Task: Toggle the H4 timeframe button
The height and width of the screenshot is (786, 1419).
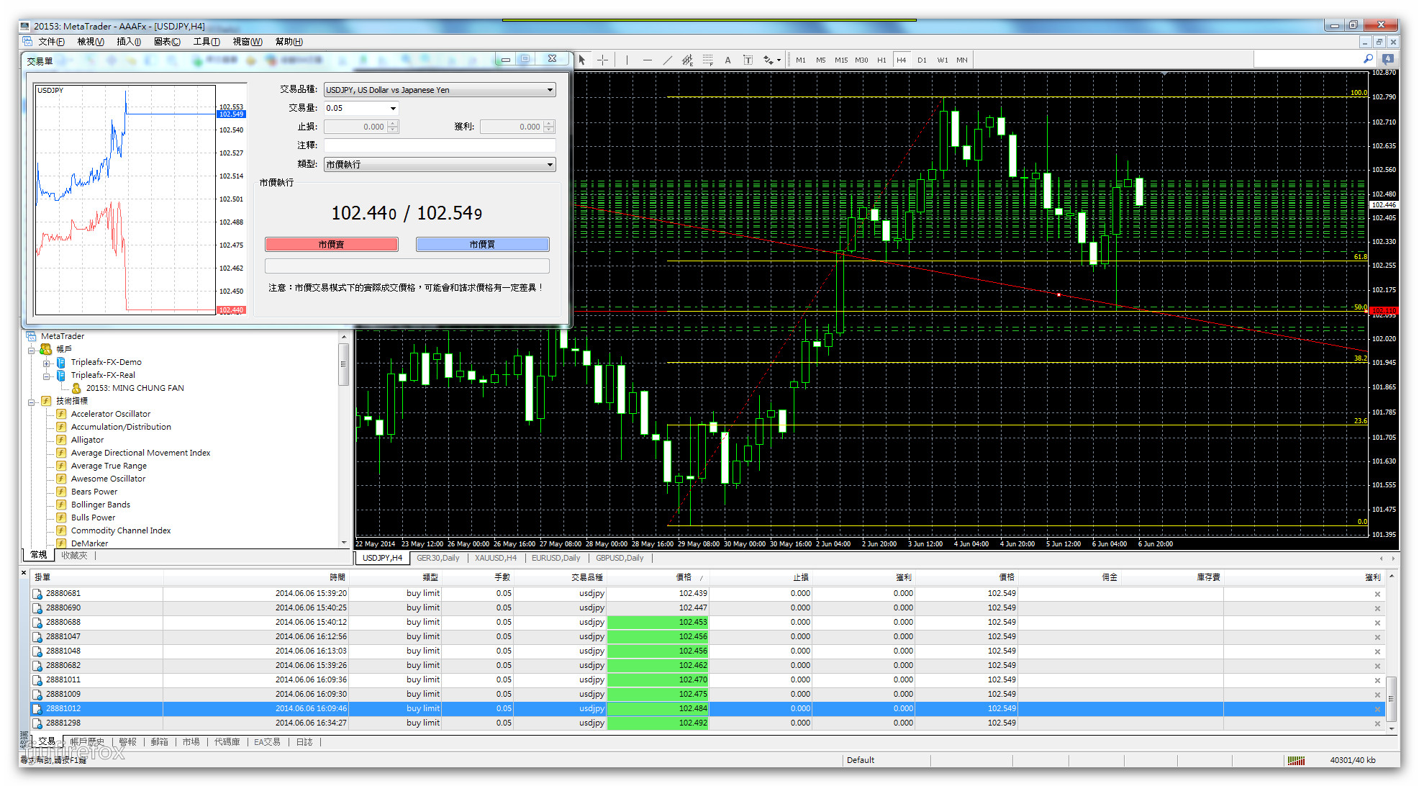Action: [x=902, y=60]
